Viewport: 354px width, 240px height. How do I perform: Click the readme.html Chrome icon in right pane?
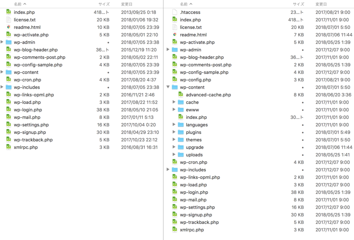175,35
